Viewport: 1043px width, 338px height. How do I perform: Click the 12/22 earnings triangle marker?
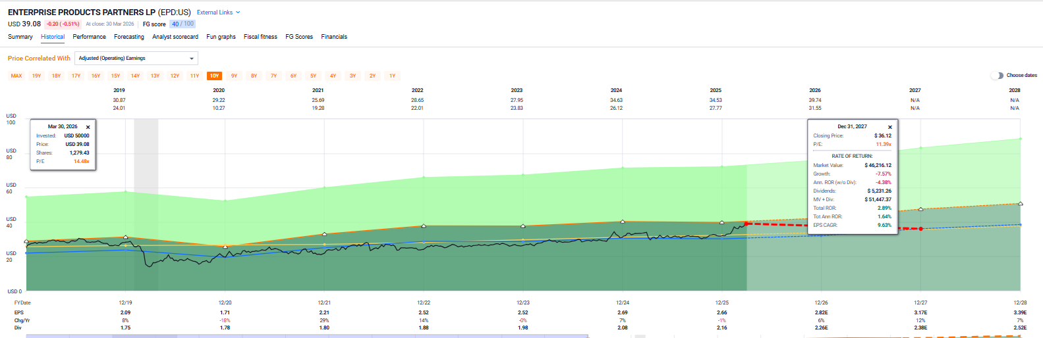point(424,226)
